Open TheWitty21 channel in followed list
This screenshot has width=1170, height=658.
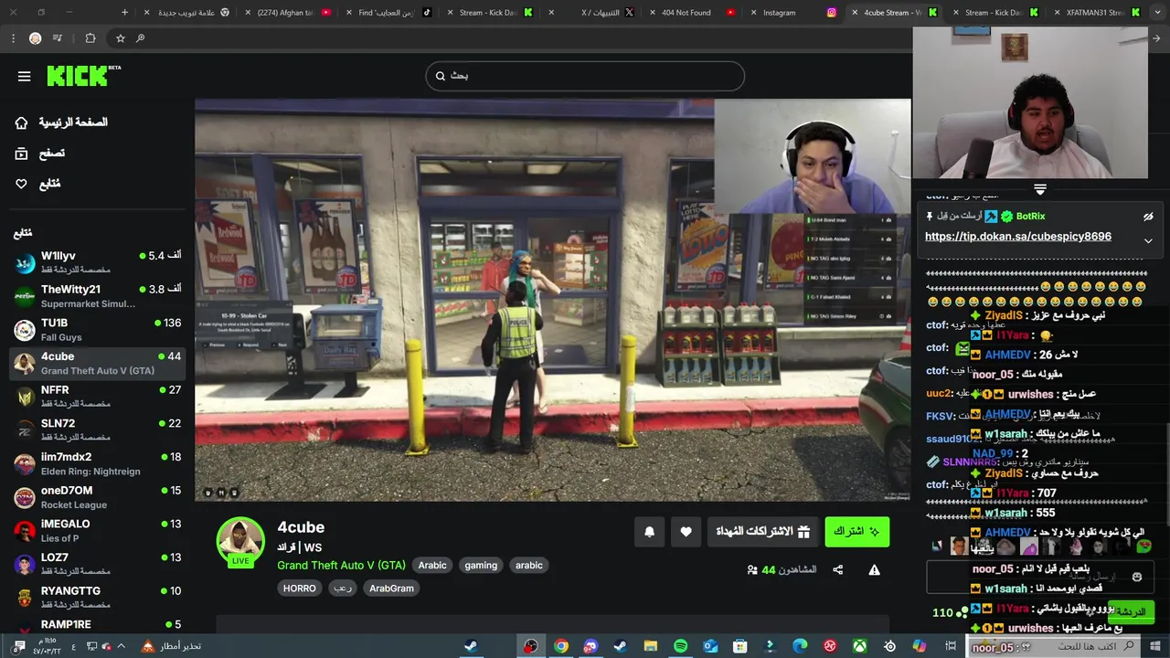97,296
